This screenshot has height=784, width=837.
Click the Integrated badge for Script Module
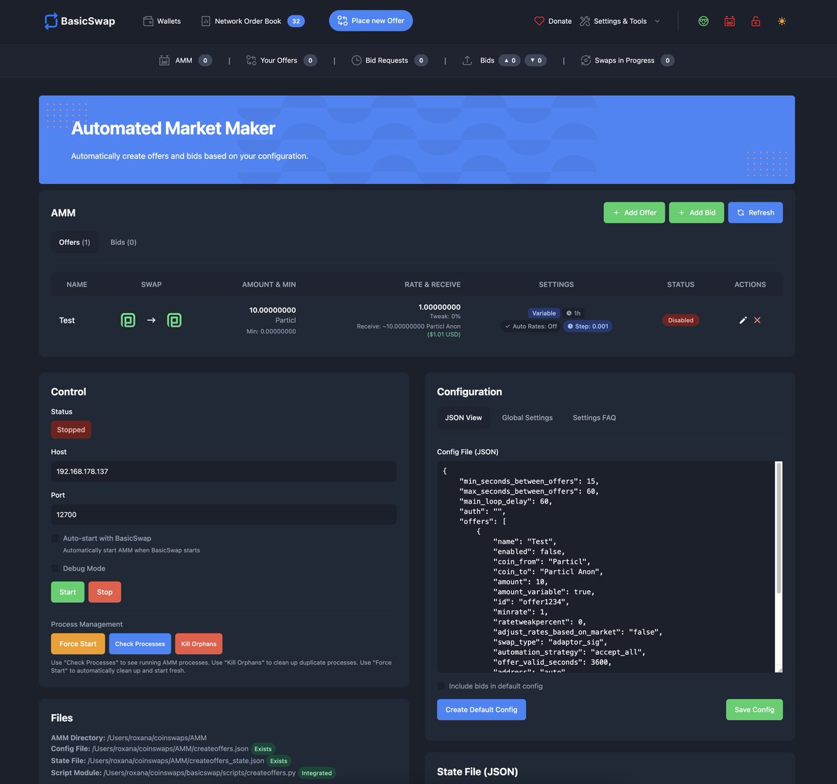(317, 773)
